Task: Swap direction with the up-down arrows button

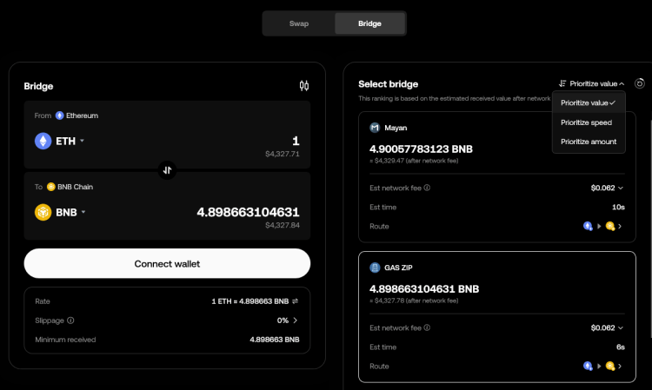Action: pyautogui.click(x=167, y=170)
